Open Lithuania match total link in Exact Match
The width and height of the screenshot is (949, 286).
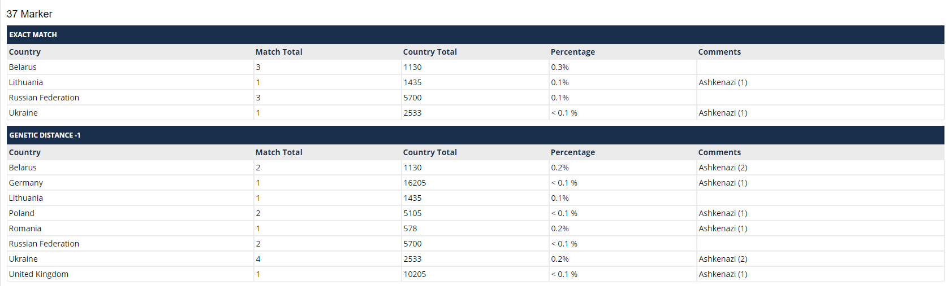(258, 82)
